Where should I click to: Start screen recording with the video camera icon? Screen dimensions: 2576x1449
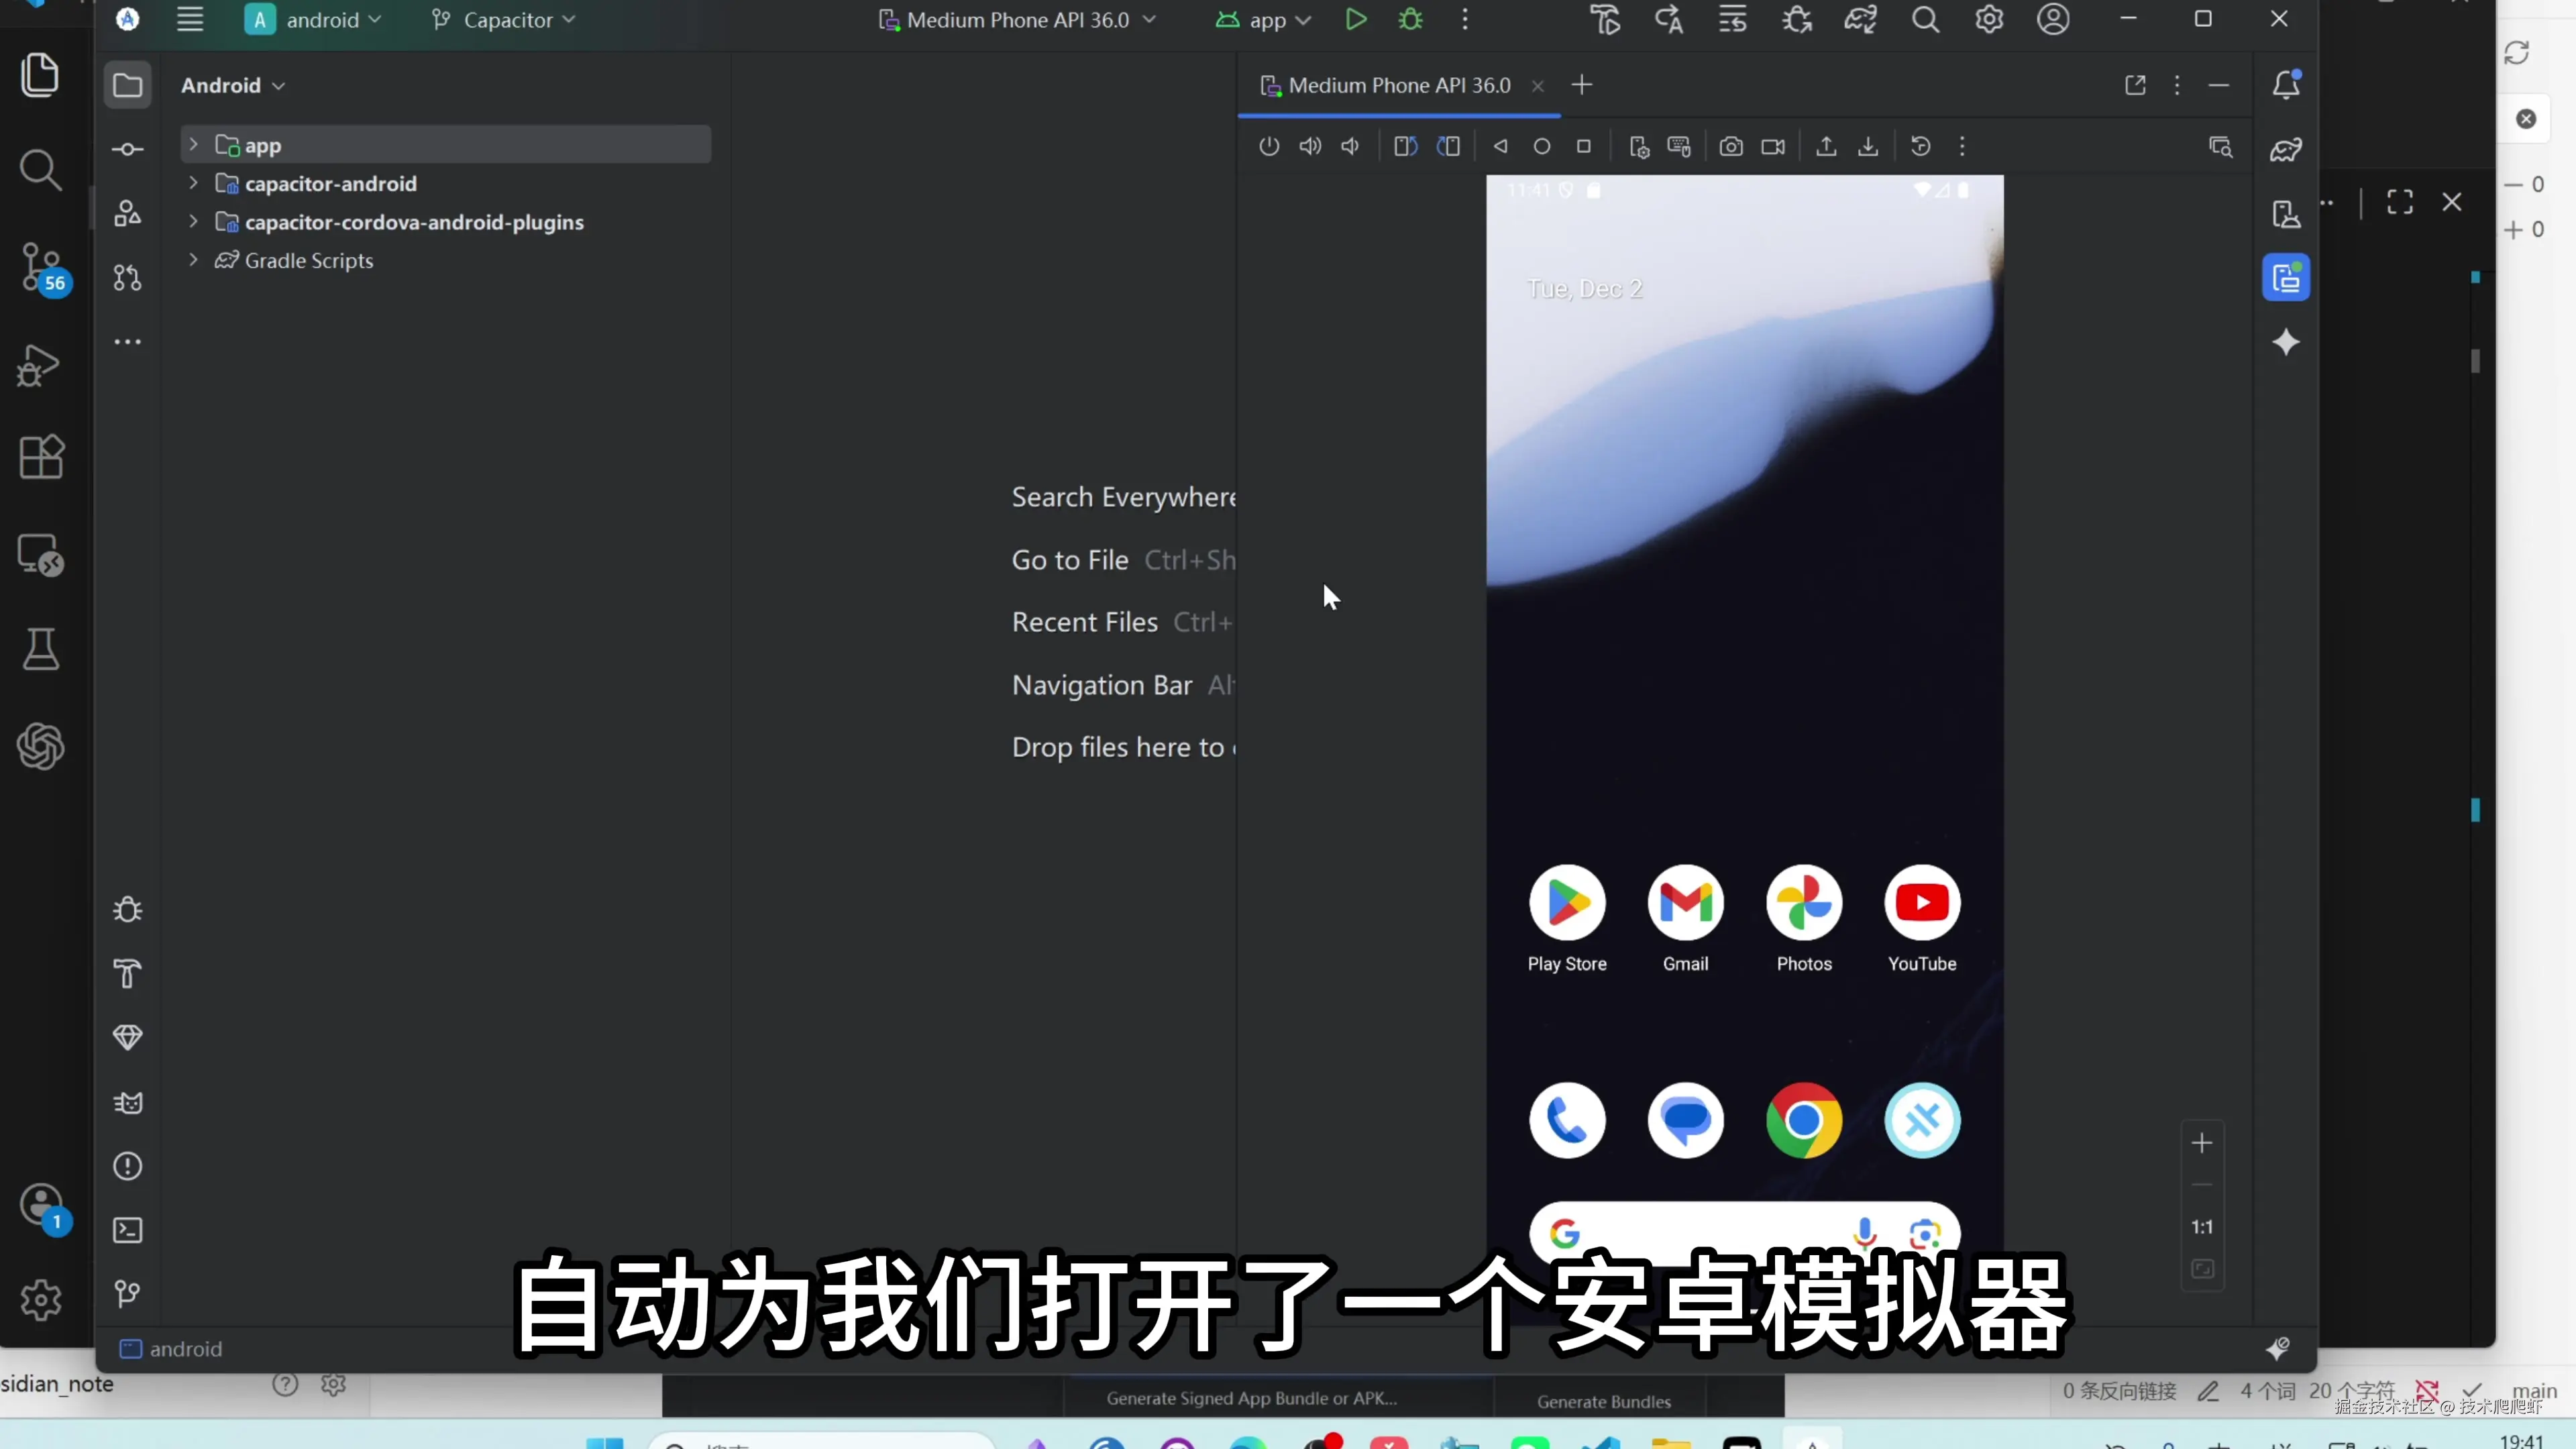1773,147
